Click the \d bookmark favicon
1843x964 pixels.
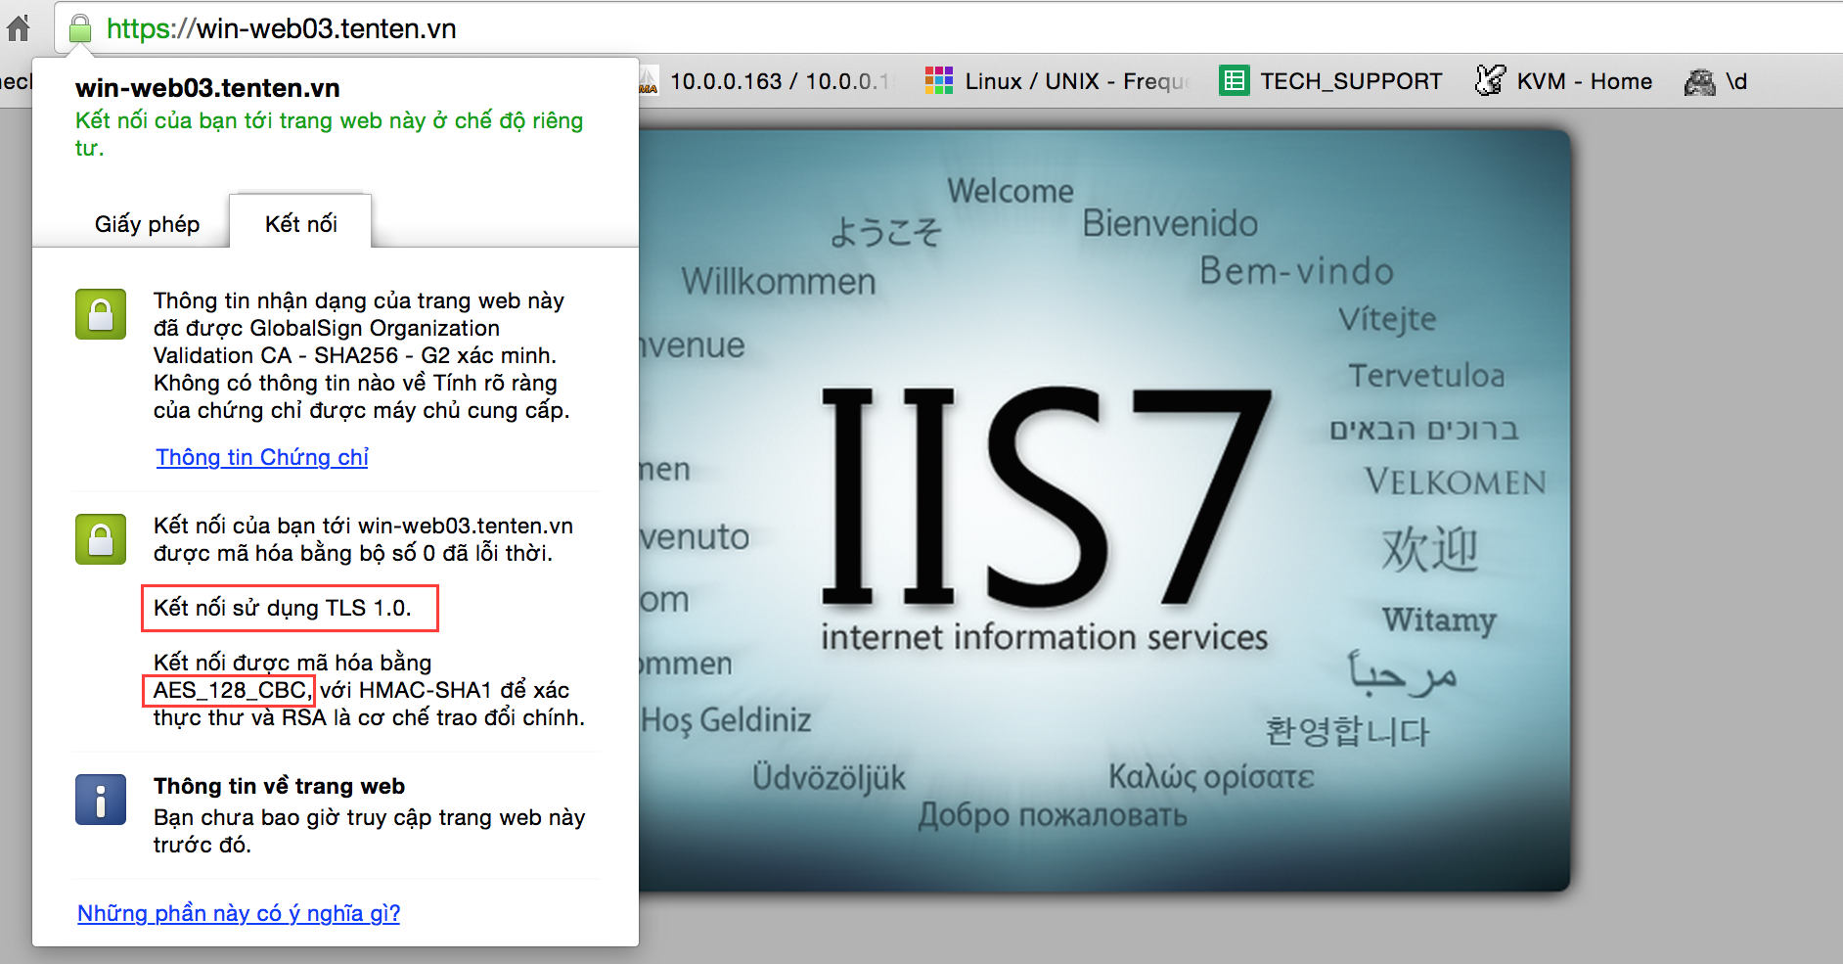click(x=1699, y=81)
